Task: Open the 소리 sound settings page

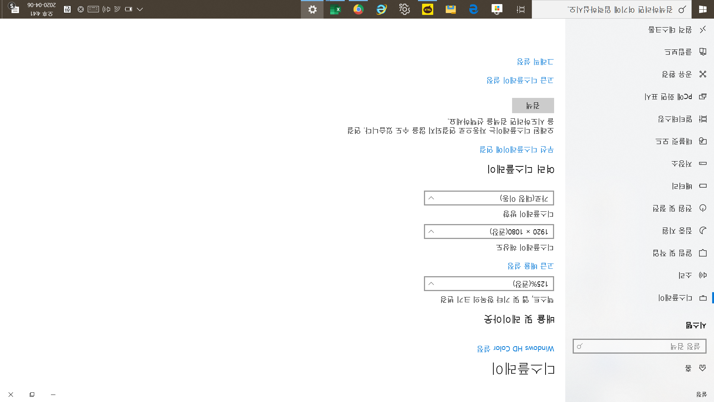Action: point(685,275)
